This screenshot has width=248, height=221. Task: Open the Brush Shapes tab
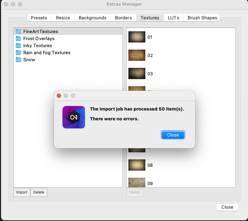(x=202, y=18)
